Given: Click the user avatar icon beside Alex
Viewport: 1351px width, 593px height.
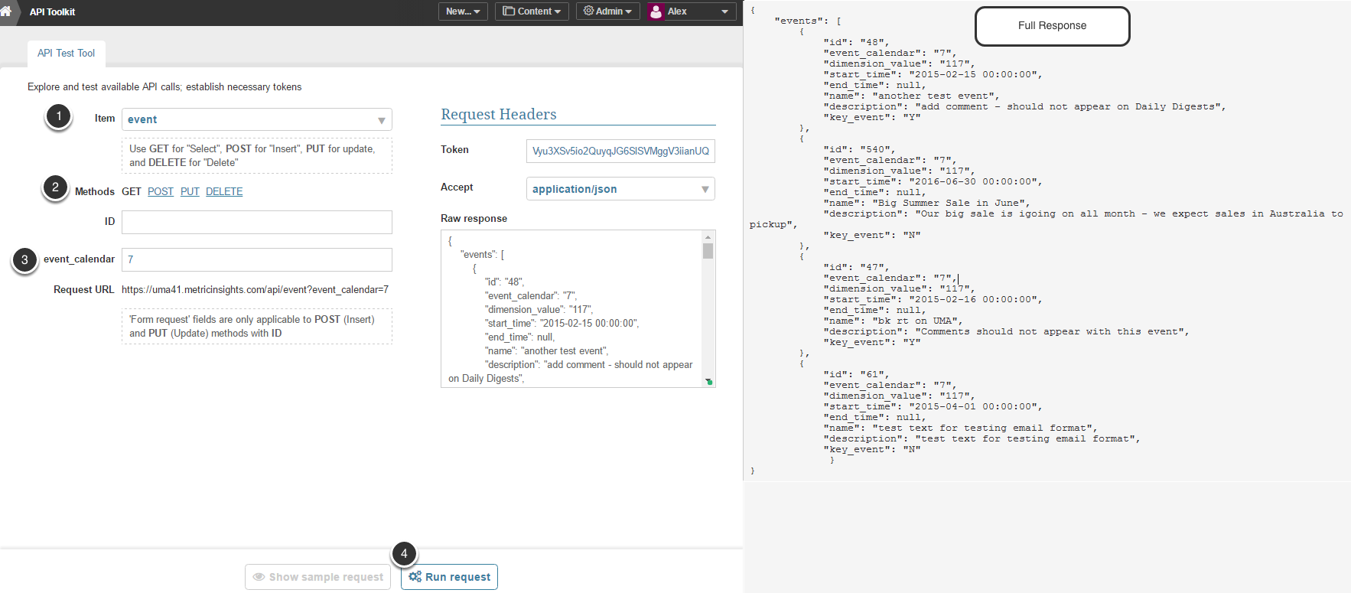Looking at the screenshot, I should (x=656, y=11).
